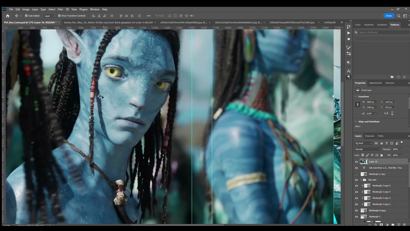Viewport: 410px width, 231px height.
Task: Open the Search magnifier icon beside Share
Action: point(399,16)
